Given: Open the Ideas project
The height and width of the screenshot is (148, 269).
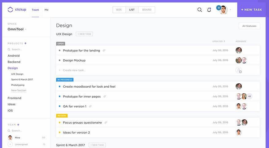Looking at the screenshot, I should click(x=12, y=104).
